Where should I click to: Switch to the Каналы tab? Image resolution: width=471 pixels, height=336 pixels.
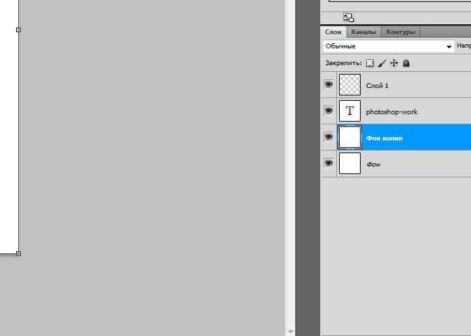(364, 32)
